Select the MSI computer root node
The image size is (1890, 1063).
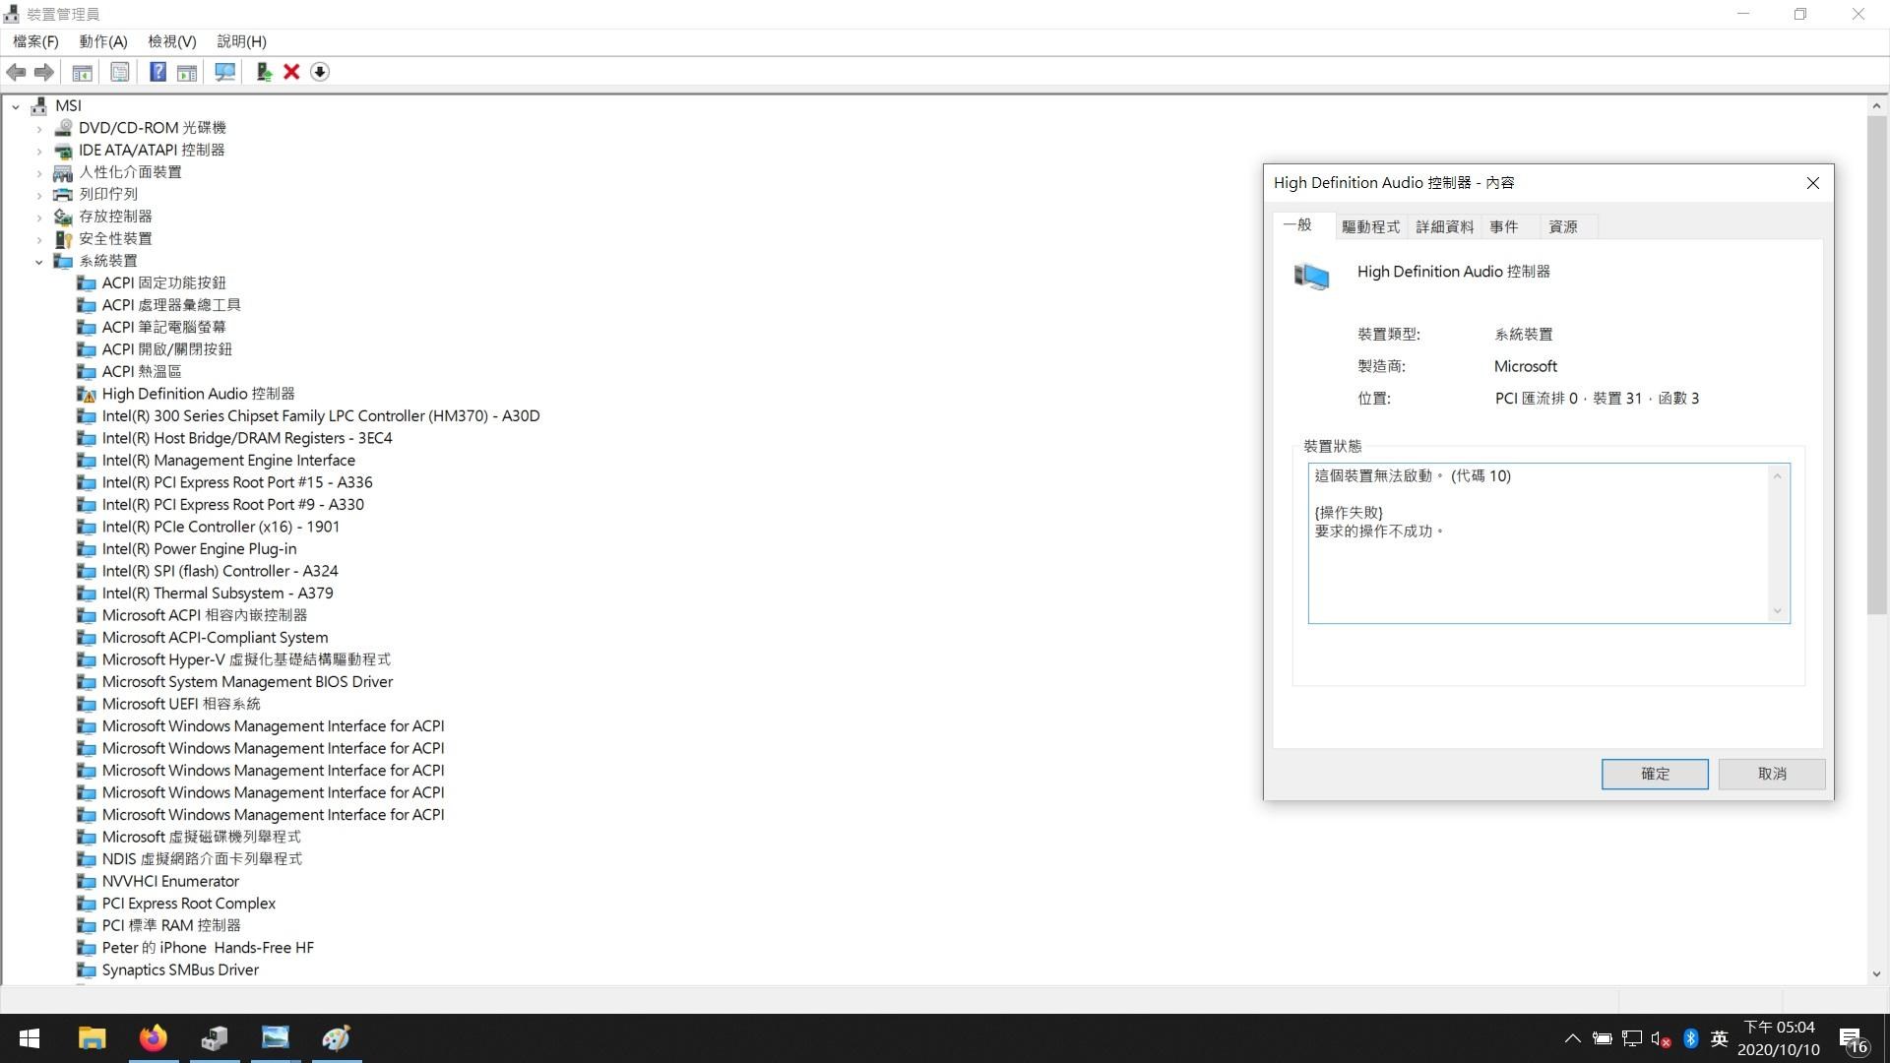(68, 105)
